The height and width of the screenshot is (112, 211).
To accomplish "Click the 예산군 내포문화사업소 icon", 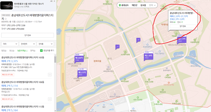I will (108, 67).
